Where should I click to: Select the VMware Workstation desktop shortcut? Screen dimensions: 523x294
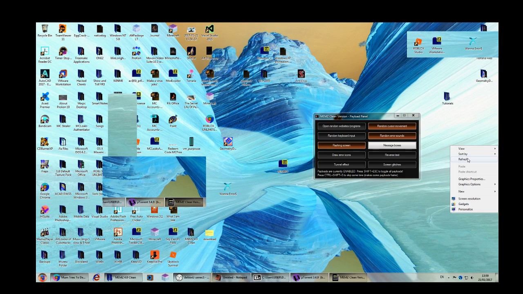[x=63, y=78]
